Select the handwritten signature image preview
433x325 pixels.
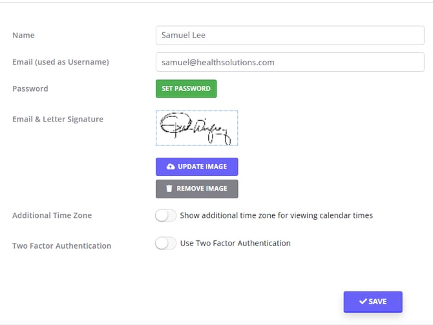pyautogui.click(x=196, y=128)
